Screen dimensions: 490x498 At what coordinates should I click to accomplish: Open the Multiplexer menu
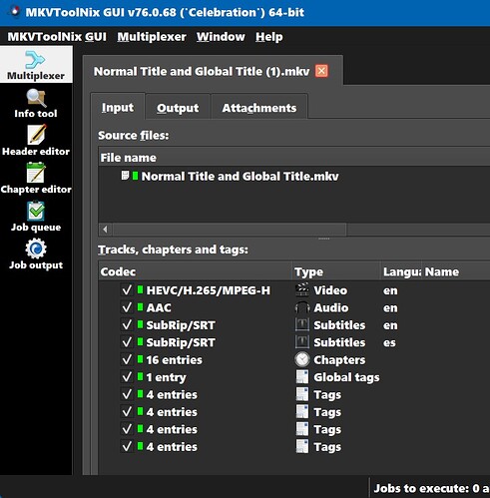(152, 37)
